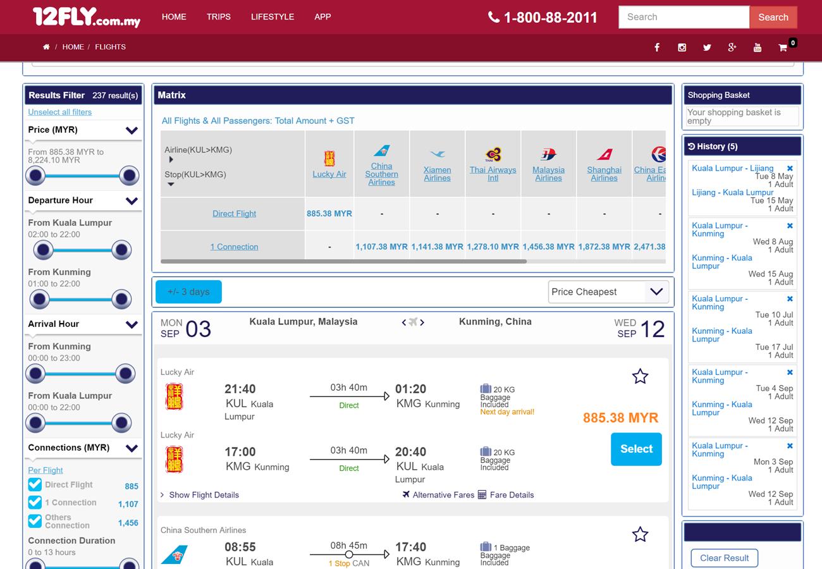Go to HOME in breadcrumb
This screenshot has width=822, height=569.
tap(73, 47)
